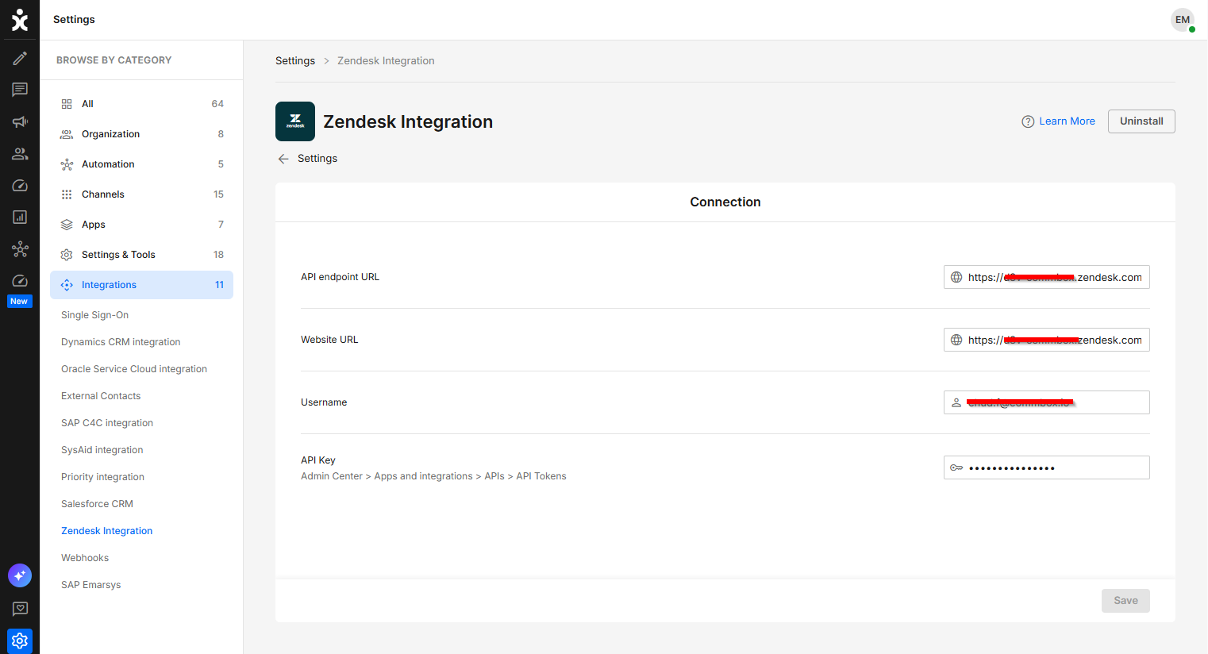Click the CommBox logo icon

point(20,20)
